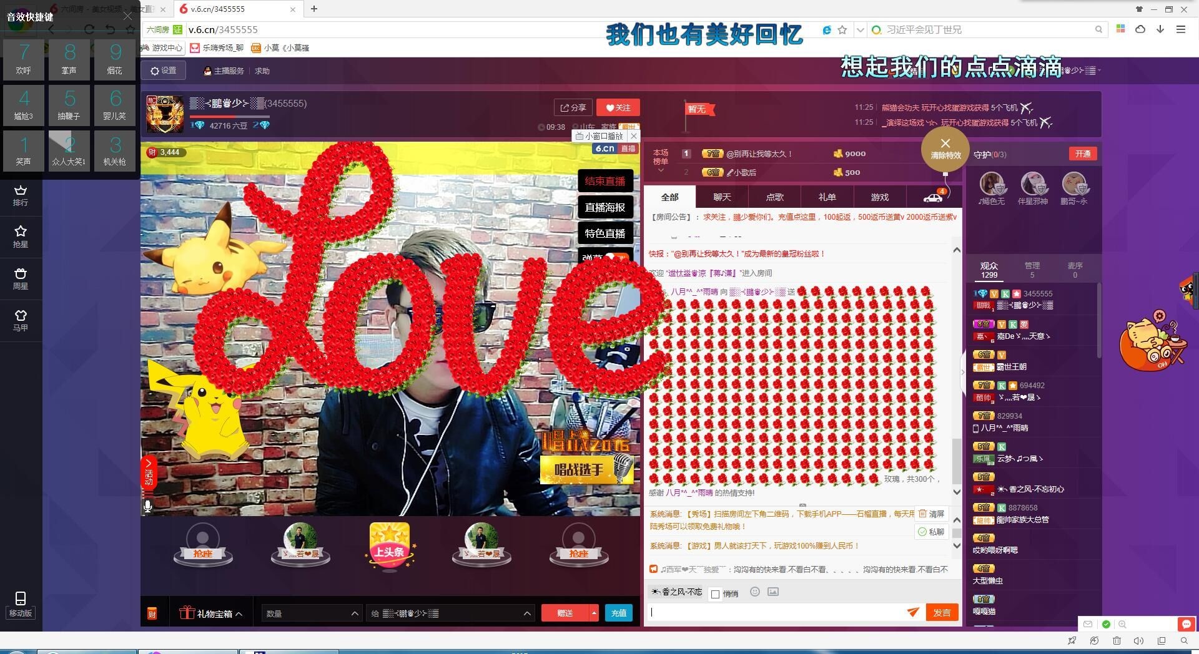This screenshot has width=1199, height=654.
Task: Close the 音效快捷键 panel
Action: point(128,16)
